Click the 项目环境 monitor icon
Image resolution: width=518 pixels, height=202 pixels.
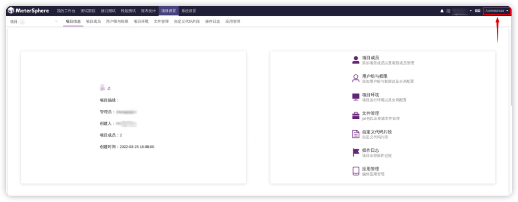pos(356,97)
